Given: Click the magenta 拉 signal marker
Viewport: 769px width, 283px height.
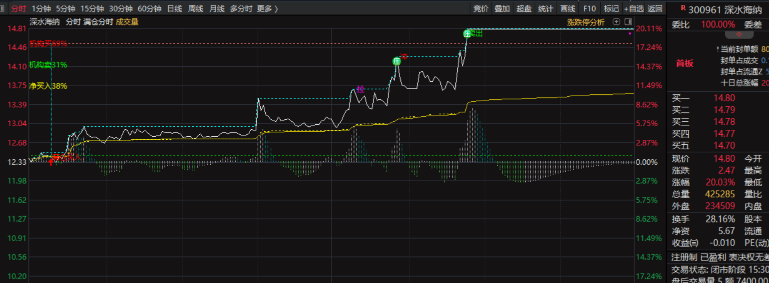Looking at the screenshot, I should tap(360, 89).
